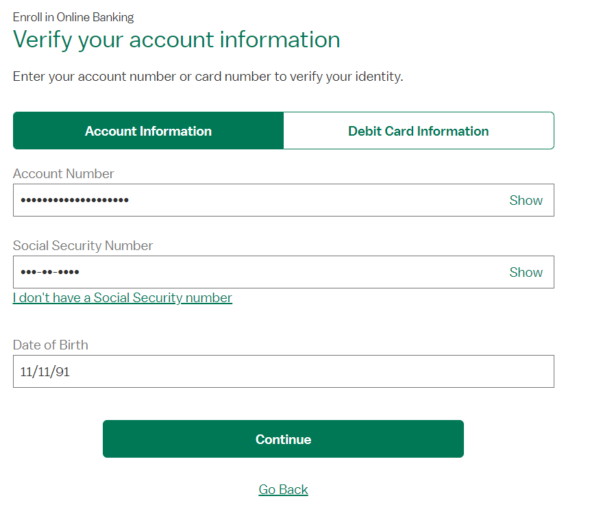Click the Account Number field label
The width and height of the screenshot is (590, 518).
[x=63, y=173]
